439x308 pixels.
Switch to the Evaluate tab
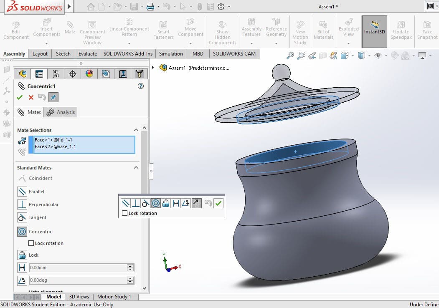click(x=88, y=54)
